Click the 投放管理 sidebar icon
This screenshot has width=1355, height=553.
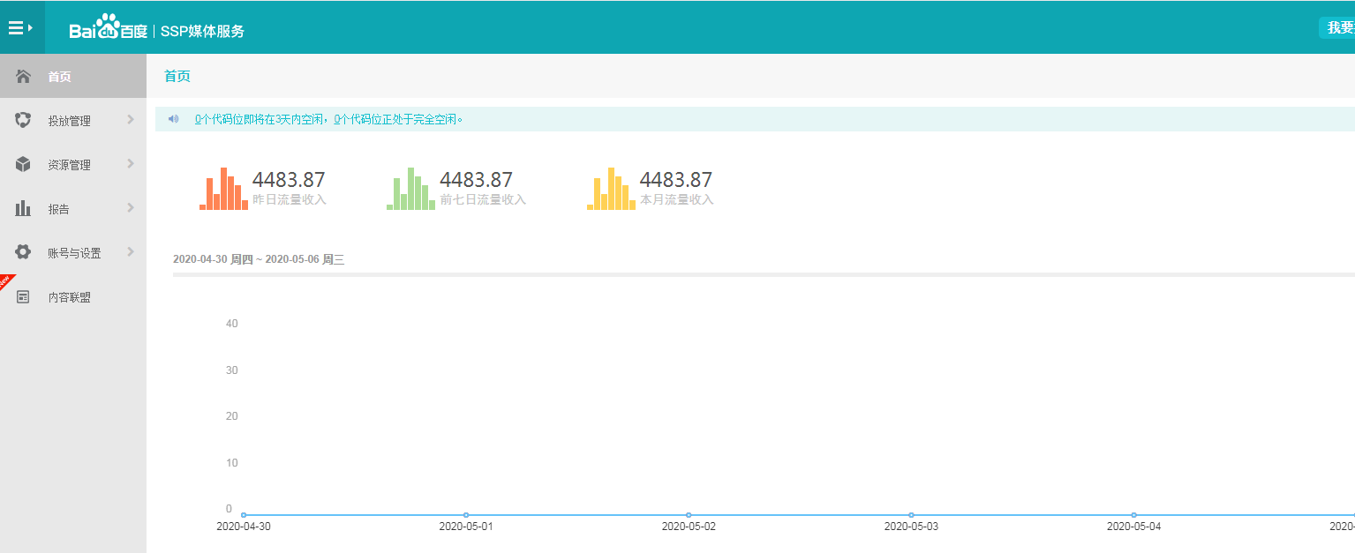pyautogui.click(x=24, y=120)
